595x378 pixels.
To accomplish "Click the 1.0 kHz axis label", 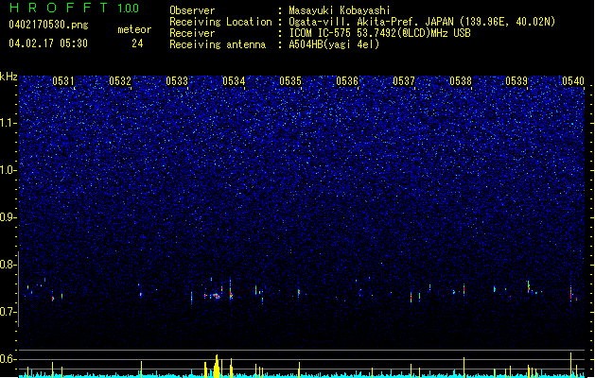I will pyautogui.click(x=9, y=170).
